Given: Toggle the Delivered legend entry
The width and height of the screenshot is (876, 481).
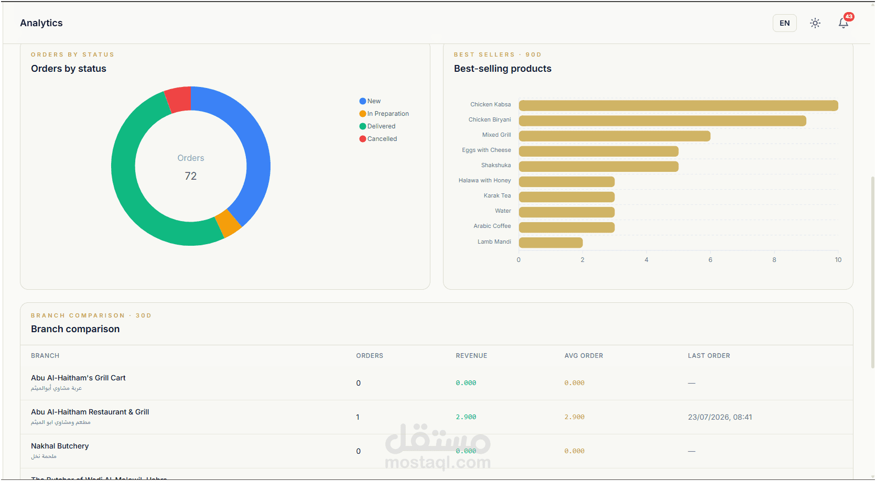Looking at the screenshot, I should click(377, 126).
